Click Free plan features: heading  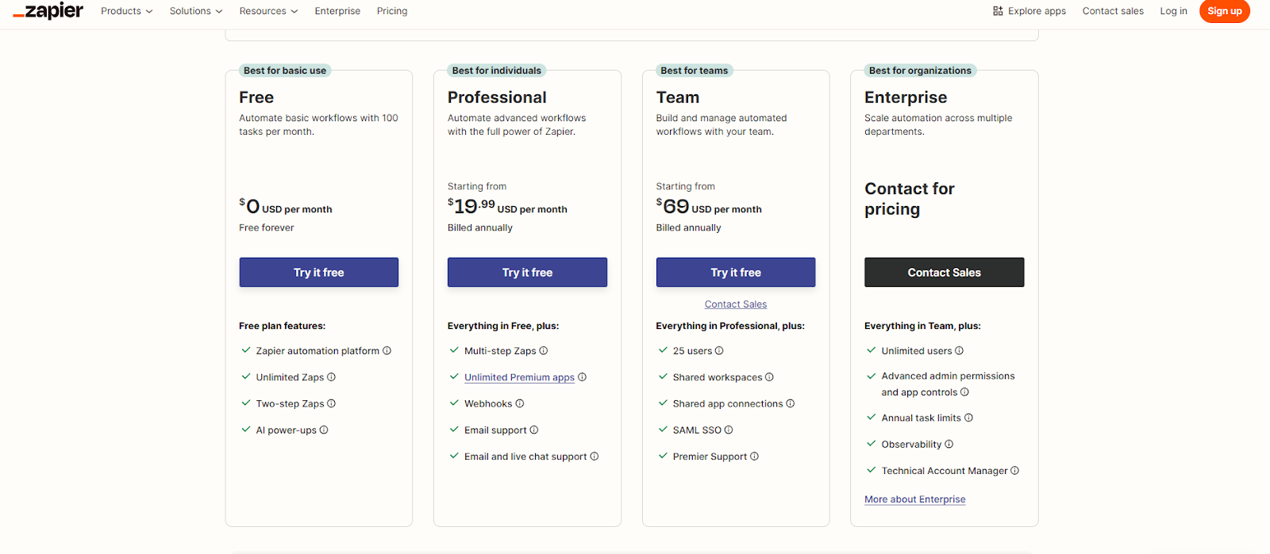[x=282, y=326]
